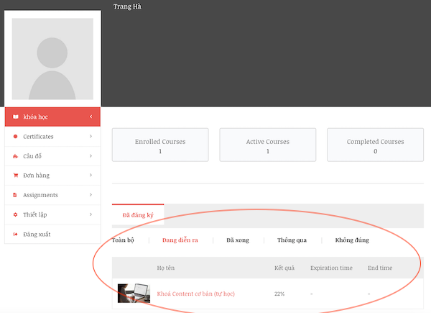431x313 pixels.
Task: Open the Certificates sidebar item
Action: click(52, 136)
